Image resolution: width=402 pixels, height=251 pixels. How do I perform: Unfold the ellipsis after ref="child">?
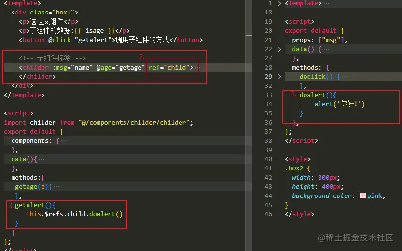point(197,68)
